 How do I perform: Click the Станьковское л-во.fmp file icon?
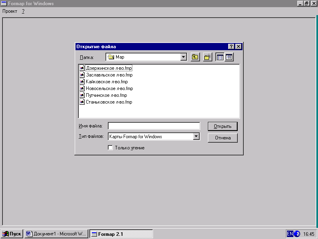(82, 102)
